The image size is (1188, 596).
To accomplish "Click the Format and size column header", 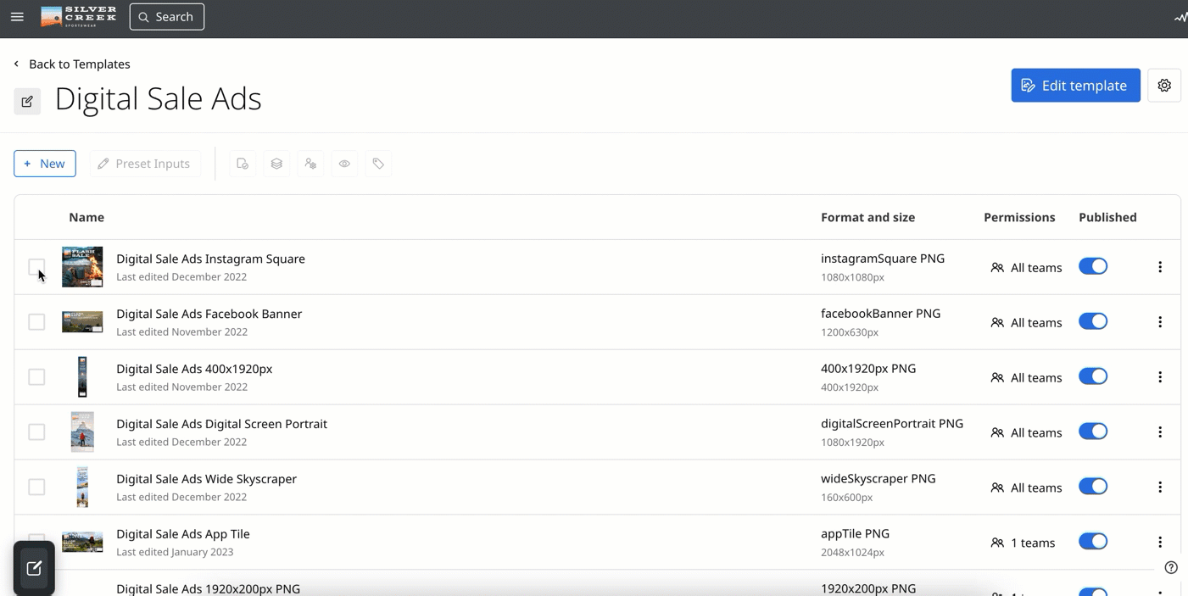I will 867,217.
